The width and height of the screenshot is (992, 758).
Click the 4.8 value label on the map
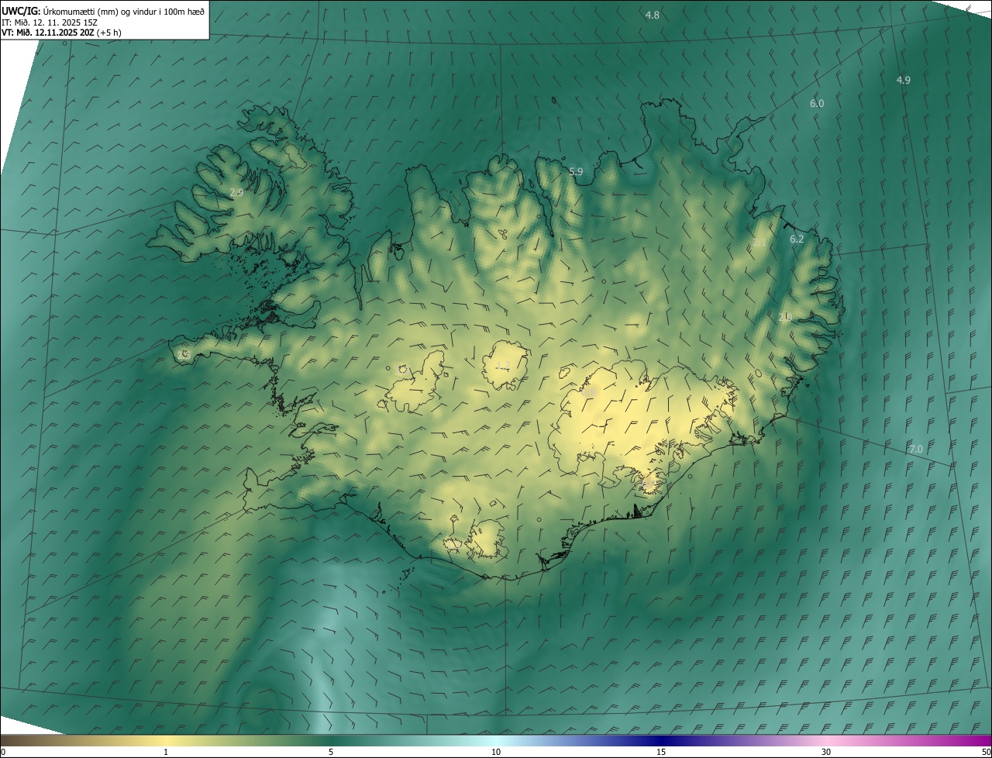coord(653,16)
